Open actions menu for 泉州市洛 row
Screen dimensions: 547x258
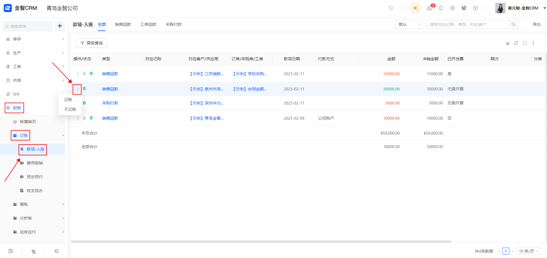[78, 89]
